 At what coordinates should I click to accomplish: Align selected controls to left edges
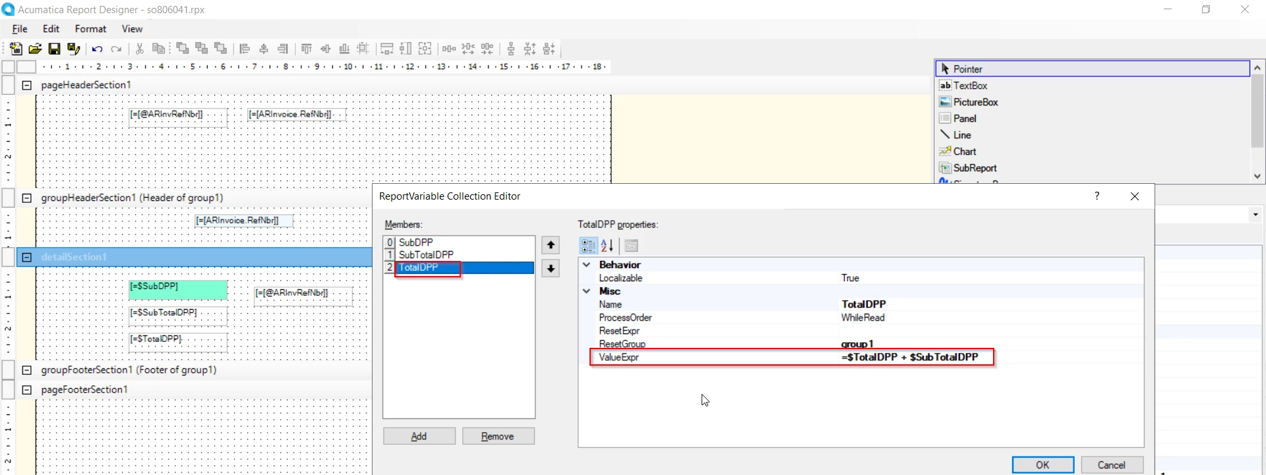[x=244, y=49]
